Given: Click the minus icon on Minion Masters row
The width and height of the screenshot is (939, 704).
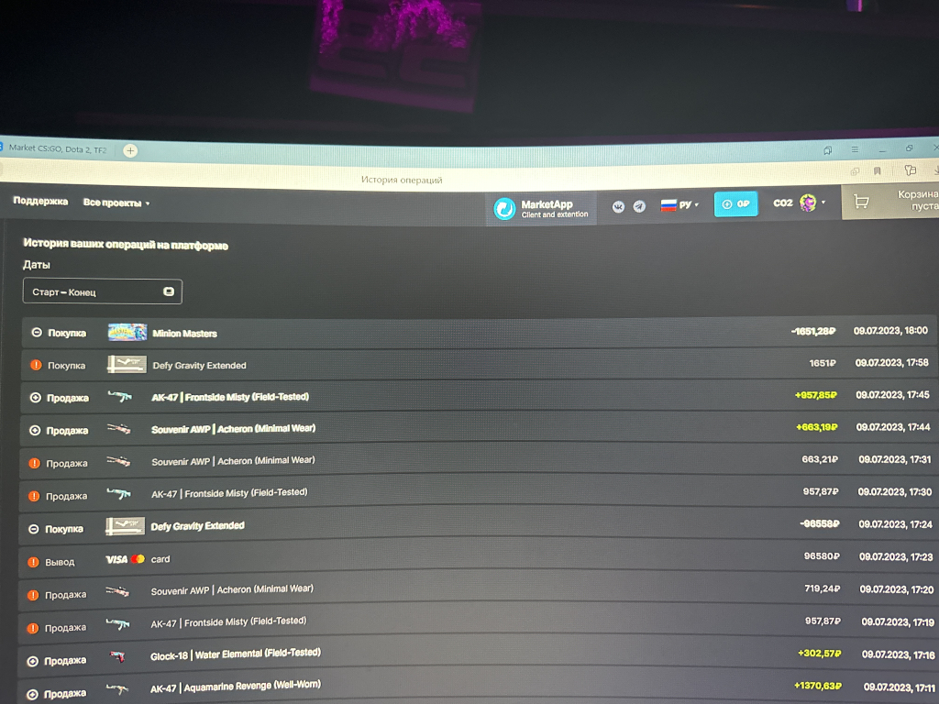Looking at the screenshot, I should coord(37,332).
